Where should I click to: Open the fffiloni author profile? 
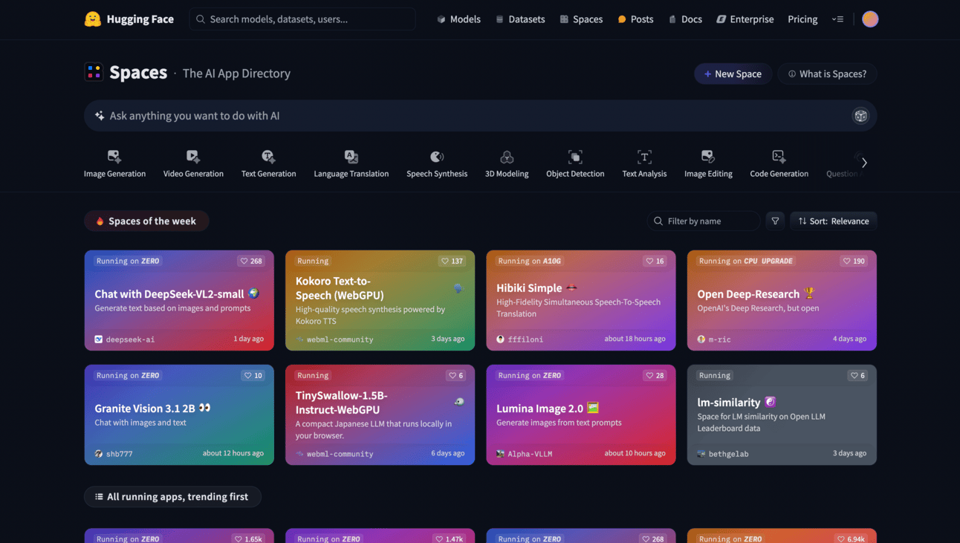click(x=520, y=339)
